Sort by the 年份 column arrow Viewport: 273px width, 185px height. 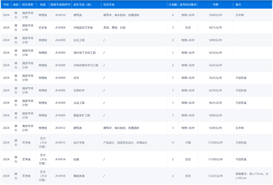[11, 5]
